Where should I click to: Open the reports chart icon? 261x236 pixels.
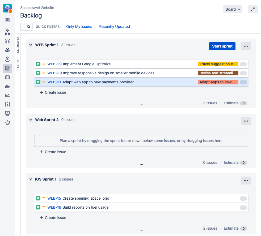tap(7, 95)
